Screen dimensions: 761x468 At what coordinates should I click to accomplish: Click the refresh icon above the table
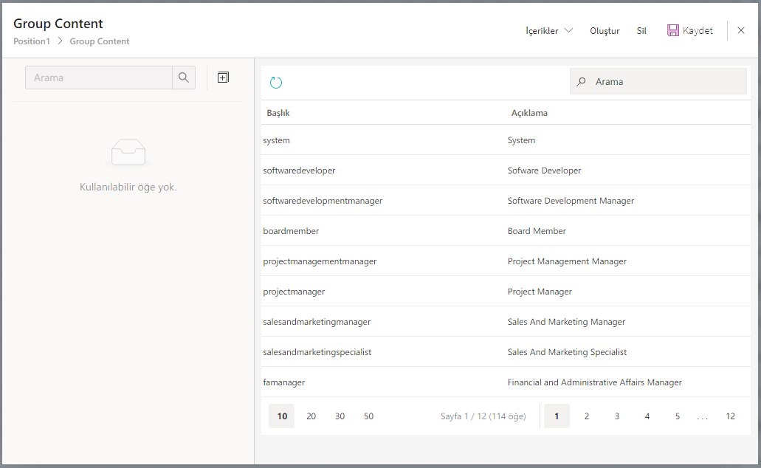276,83
